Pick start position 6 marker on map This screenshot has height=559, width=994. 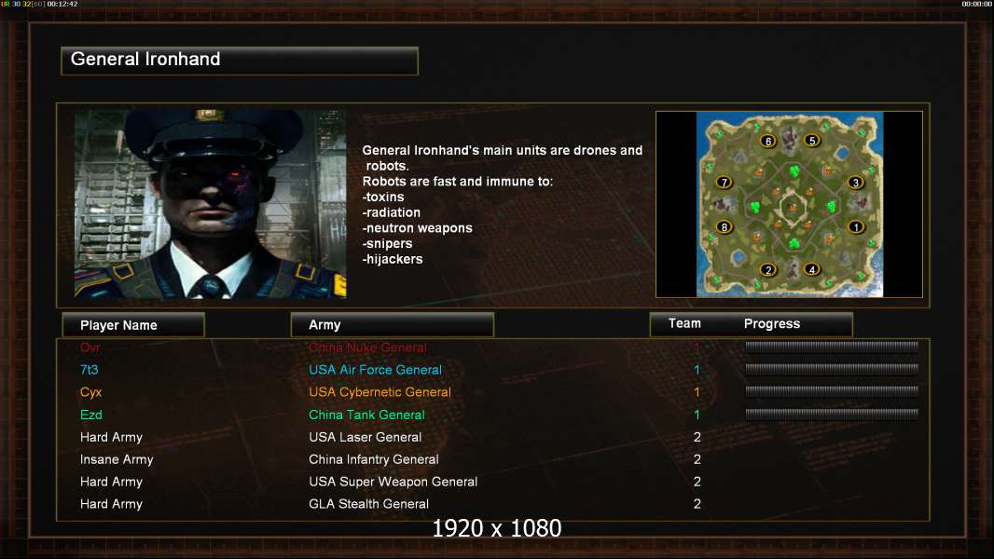[x=768, y=141]
